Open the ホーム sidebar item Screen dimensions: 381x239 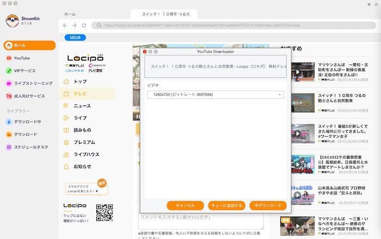[x=29, y=46]
